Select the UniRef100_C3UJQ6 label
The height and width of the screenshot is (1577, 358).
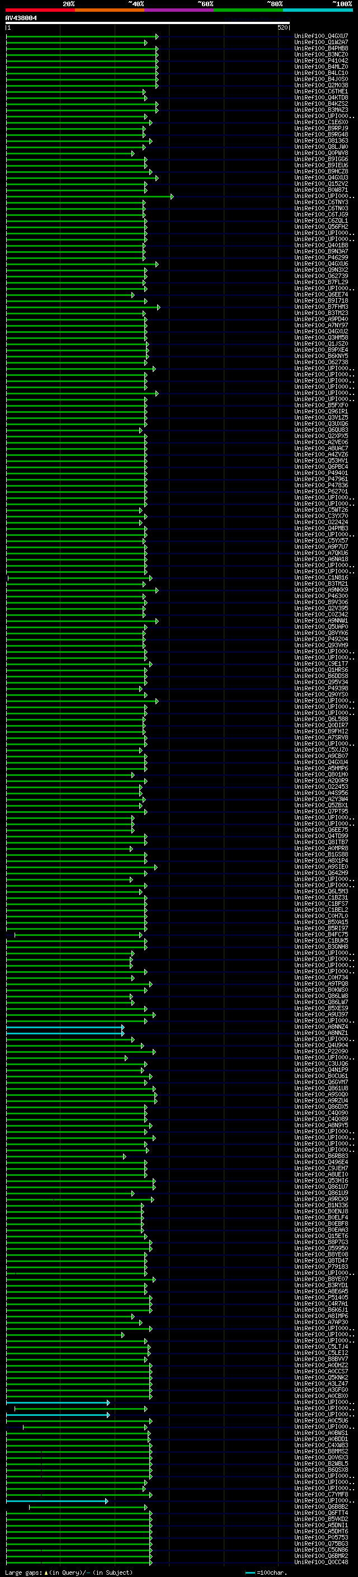[x=321, y=1063]
